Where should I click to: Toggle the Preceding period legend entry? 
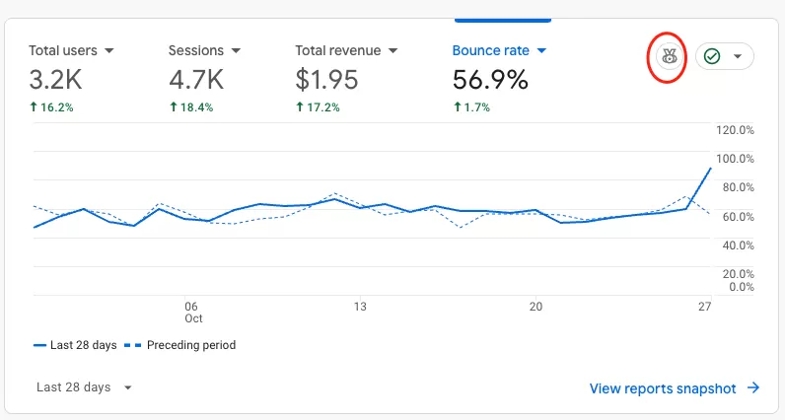click(179, 345)
